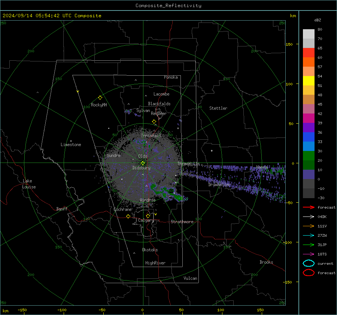Select the cyan 27ZW arrow icon
The width and height of the screenshot is (337, 315).
309,236
